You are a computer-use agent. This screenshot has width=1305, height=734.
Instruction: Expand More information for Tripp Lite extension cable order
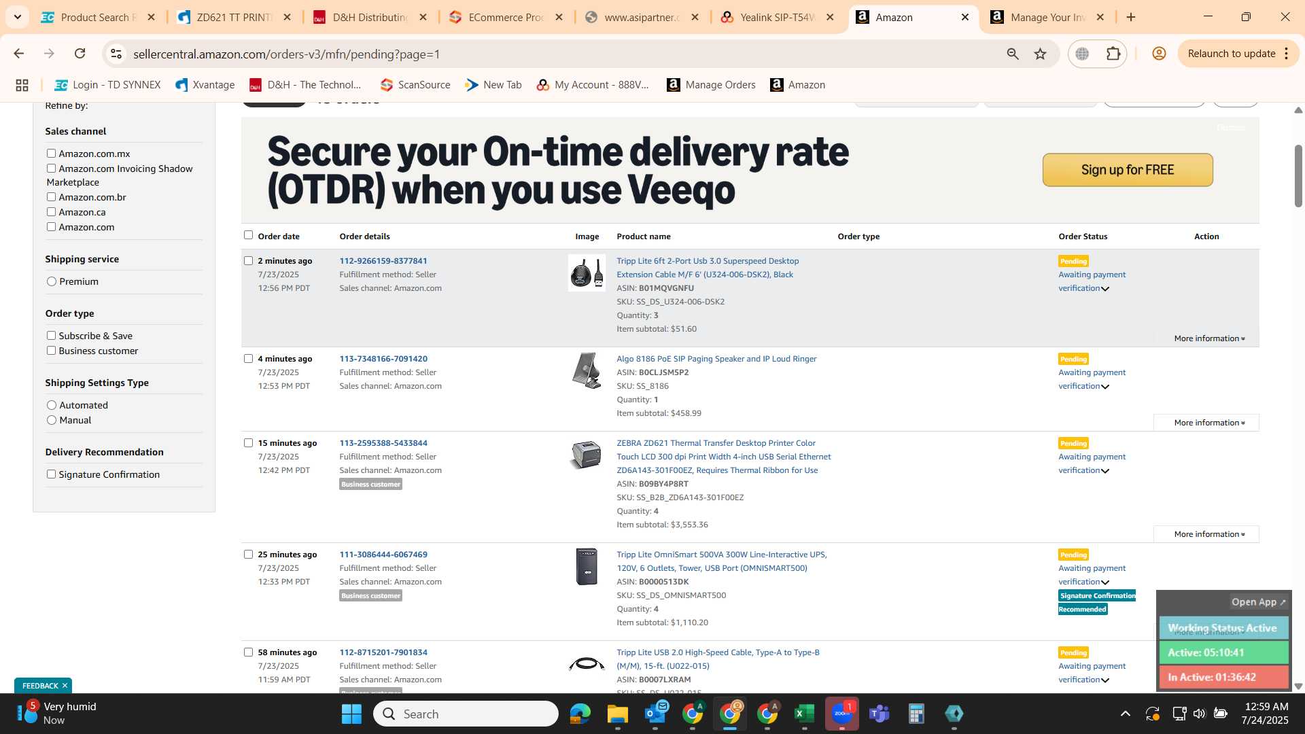1209,338
